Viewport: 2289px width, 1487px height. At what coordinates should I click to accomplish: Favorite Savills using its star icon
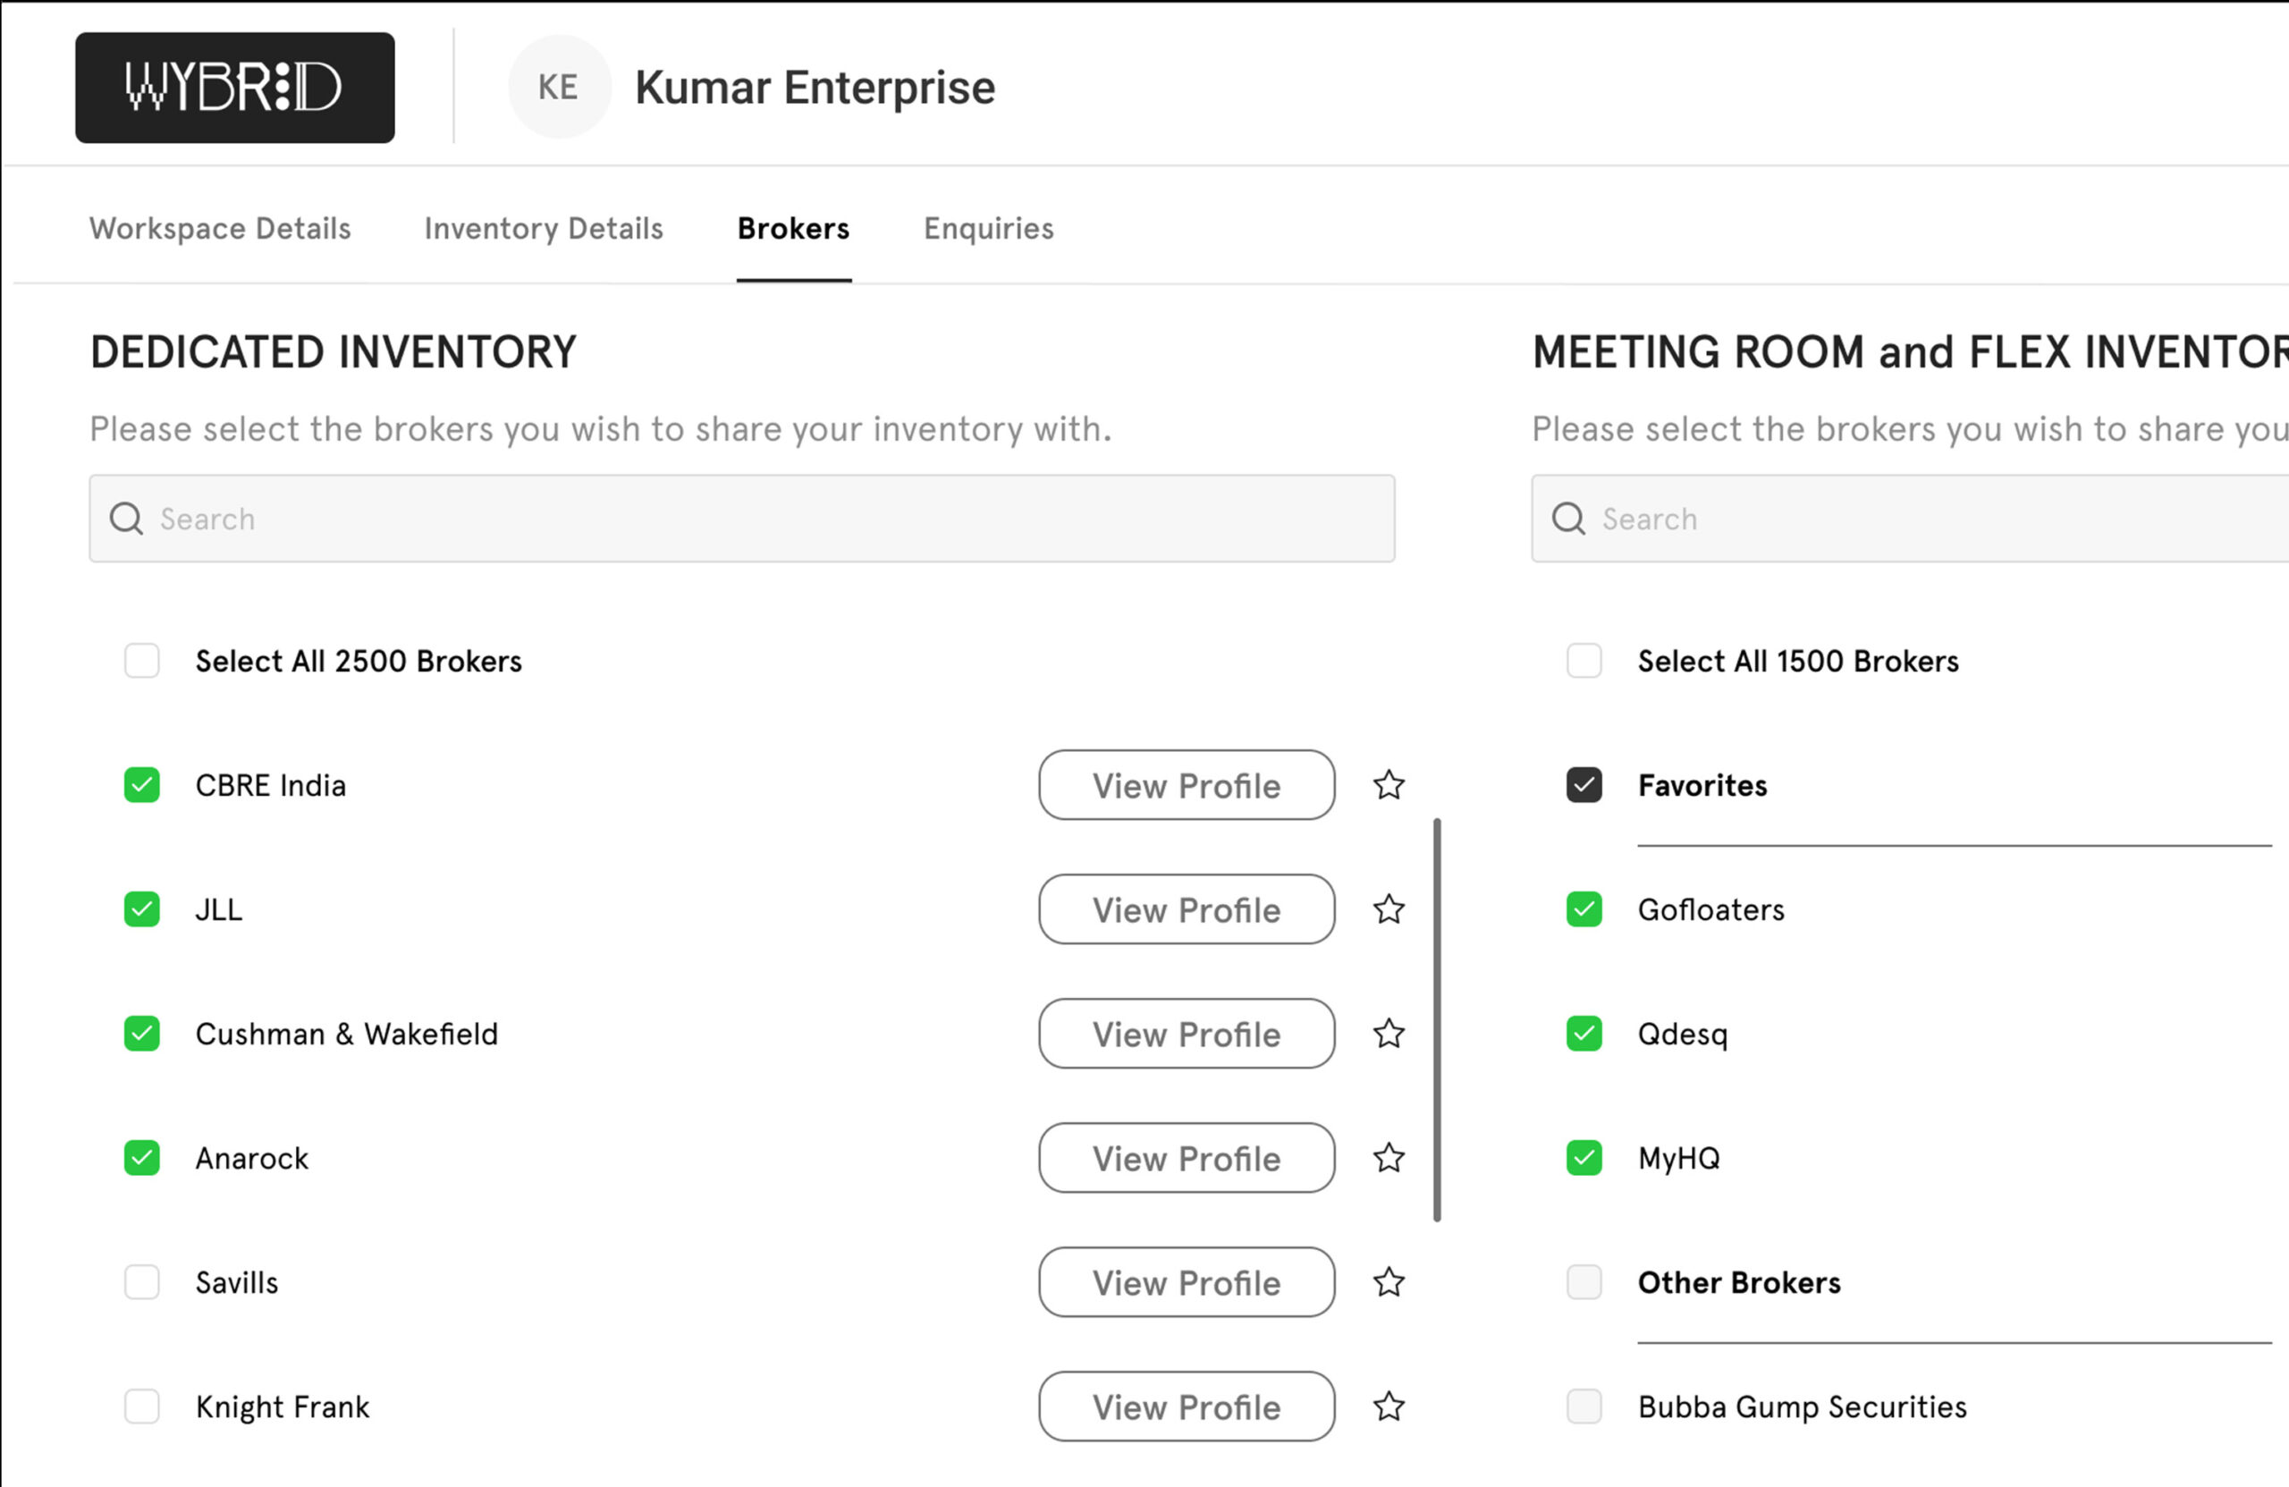click(x=1389, y=1281)
